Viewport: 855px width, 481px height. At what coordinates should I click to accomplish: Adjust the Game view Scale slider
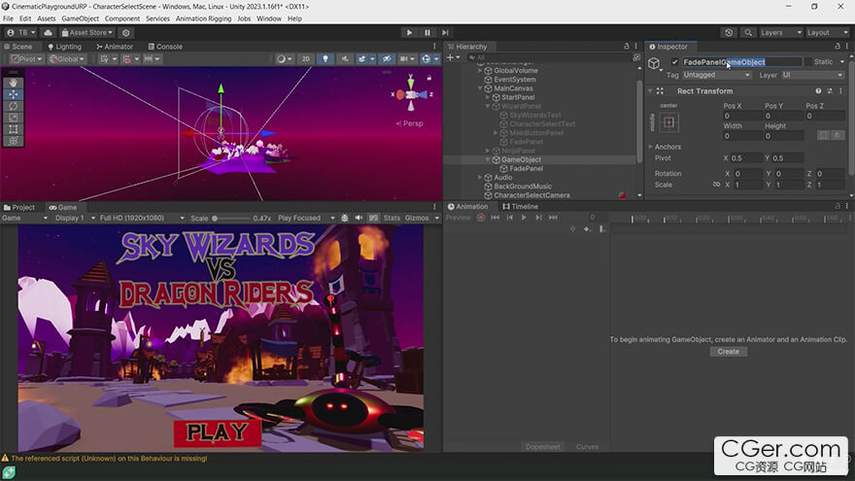[231, 218]
